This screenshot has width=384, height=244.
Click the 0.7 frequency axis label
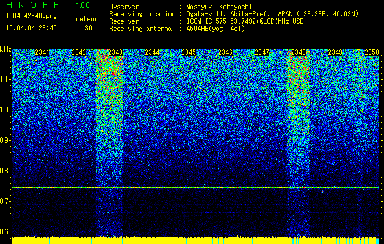pyautogui.click(x=5, y=201)
